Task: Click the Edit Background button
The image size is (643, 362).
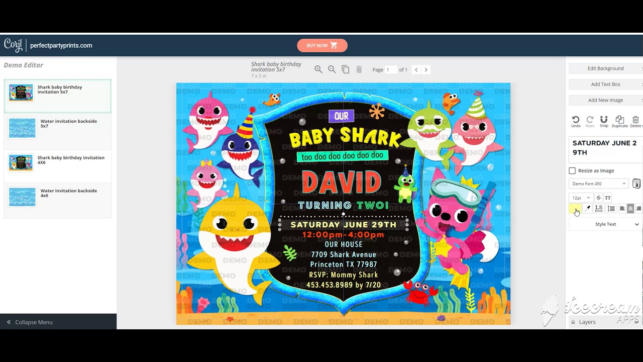Action: click(605, 68)
